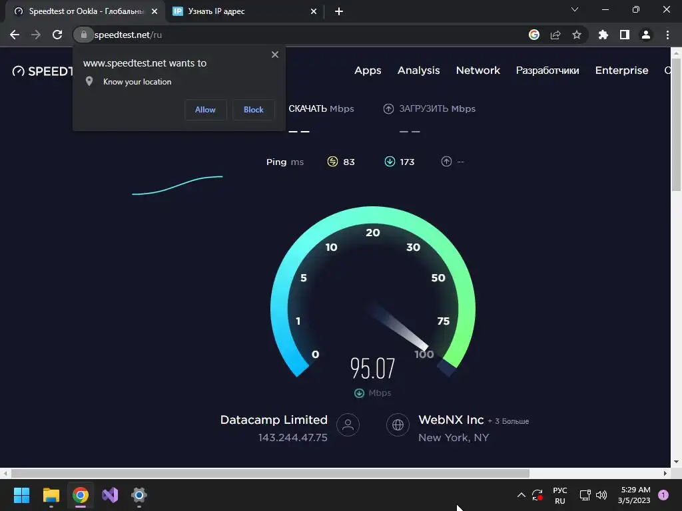Block location access
This screenshot has height=511, width=682.
click(254, 110)
